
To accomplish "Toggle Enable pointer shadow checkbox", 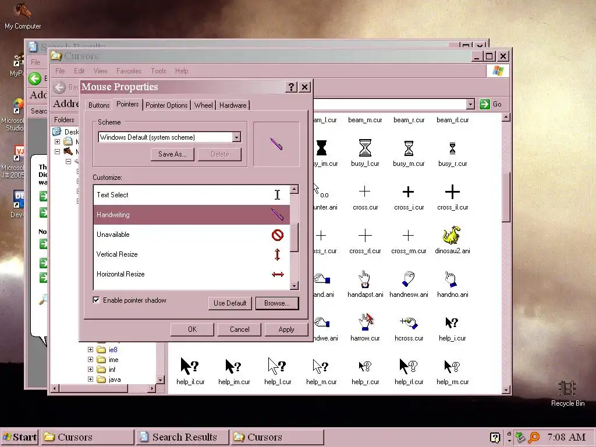I will pos(96,300).
